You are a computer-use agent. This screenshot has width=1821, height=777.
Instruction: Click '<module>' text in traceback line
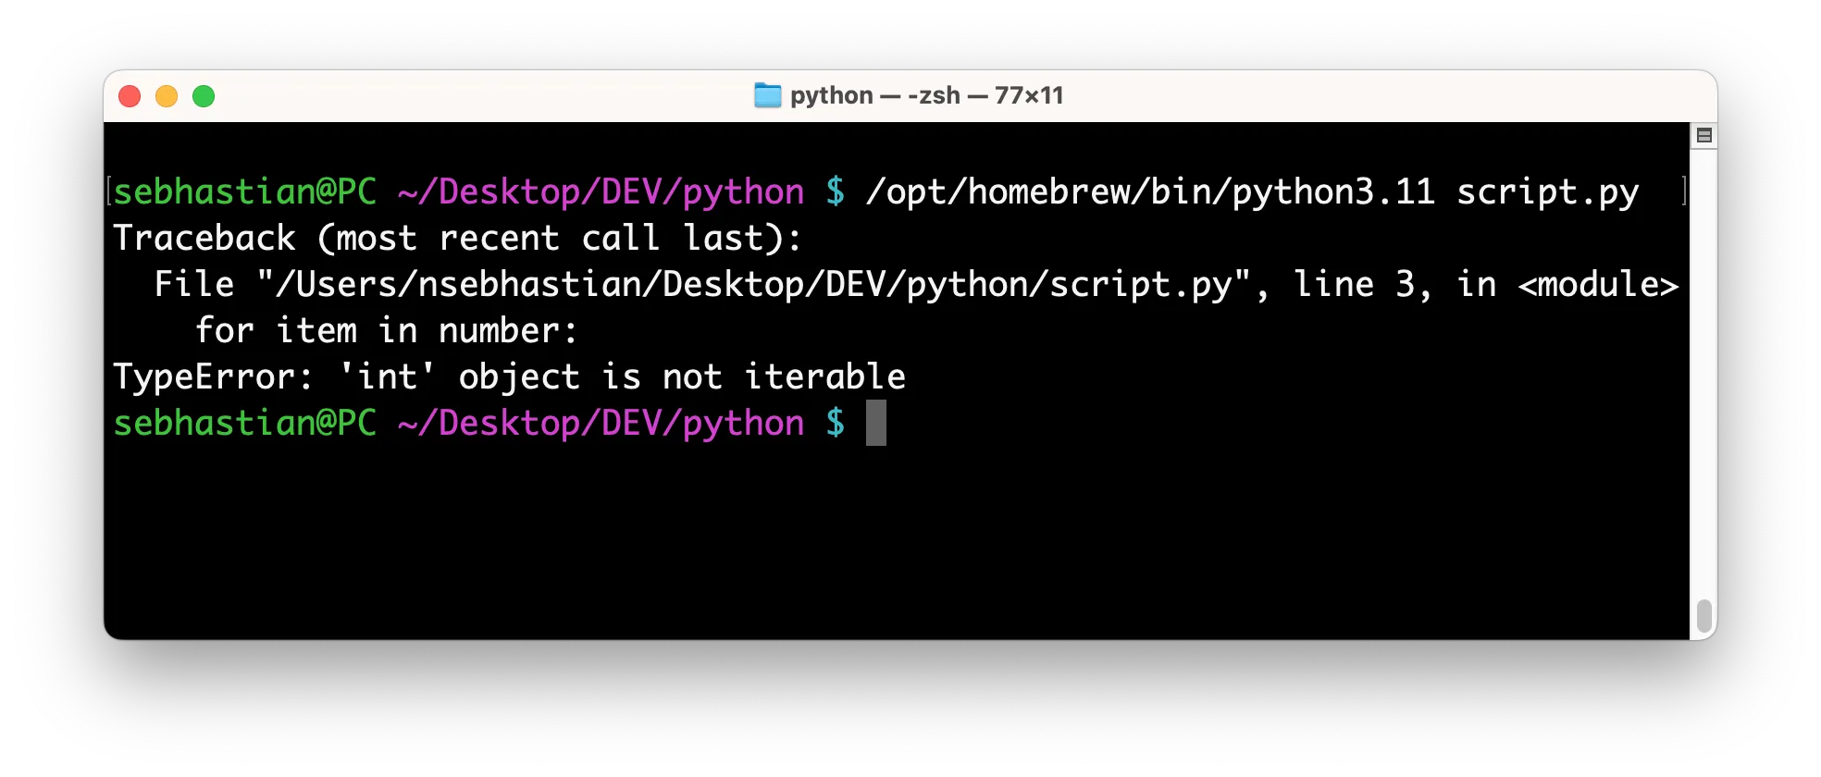[x=1598, y=284]
